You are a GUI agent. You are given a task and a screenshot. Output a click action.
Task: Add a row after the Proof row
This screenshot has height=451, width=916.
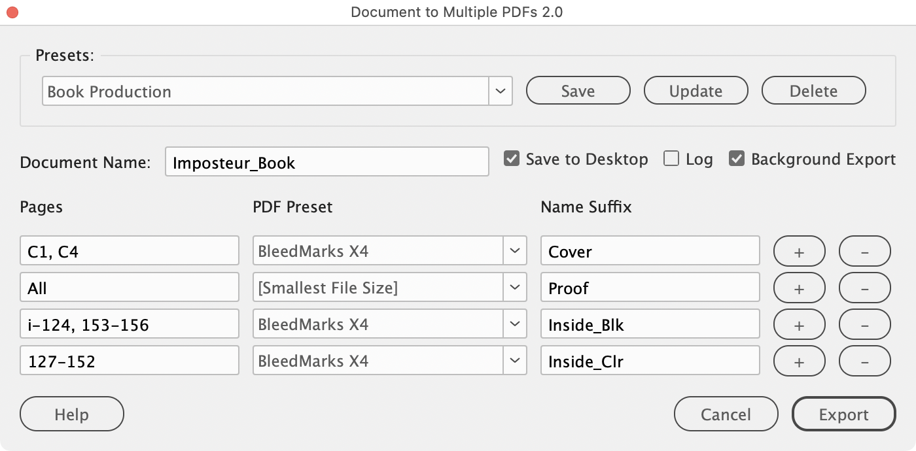coord(799,288)
